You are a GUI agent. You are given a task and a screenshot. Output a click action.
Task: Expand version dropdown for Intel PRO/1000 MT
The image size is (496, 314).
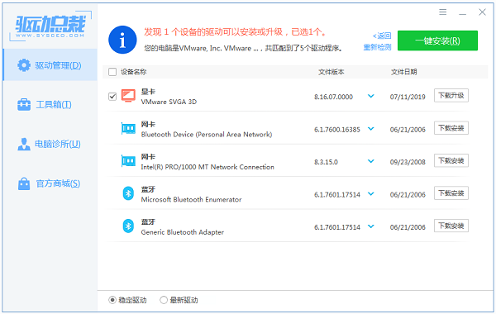(371, 161)
